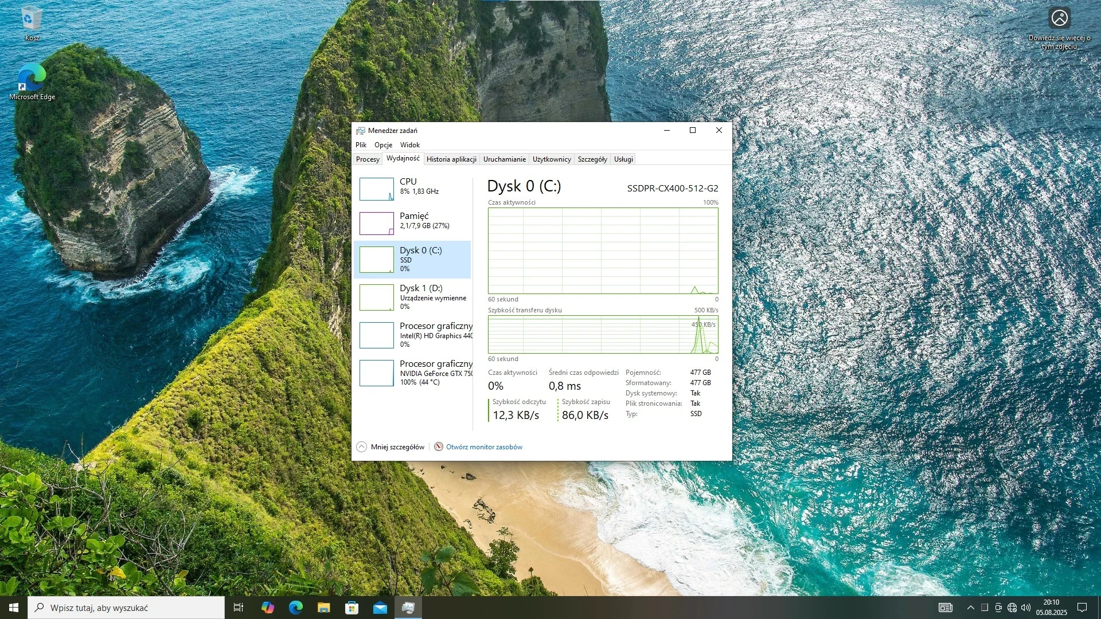Viewport: 1101px width, 619px height.
Task: Collapse with Mniej szczegółów chevron
Action: tap(362, 447)
